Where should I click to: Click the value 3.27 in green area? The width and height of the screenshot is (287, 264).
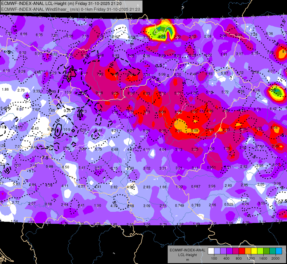[162, 37]
